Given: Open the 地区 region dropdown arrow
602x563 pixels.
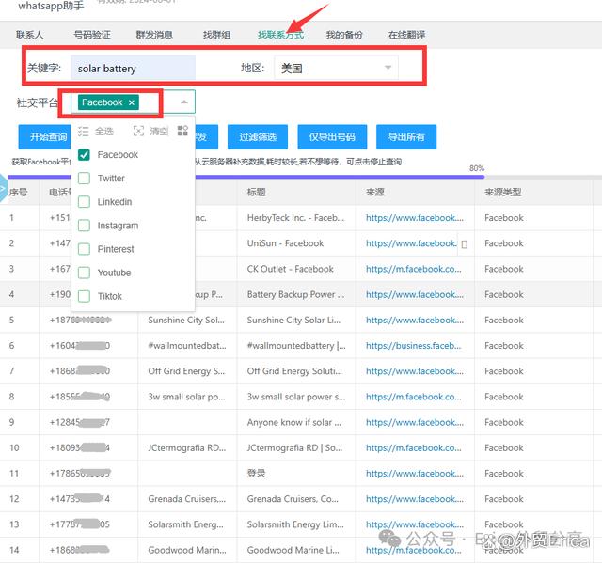Looking at the screenshot, I should click(388, 68).
